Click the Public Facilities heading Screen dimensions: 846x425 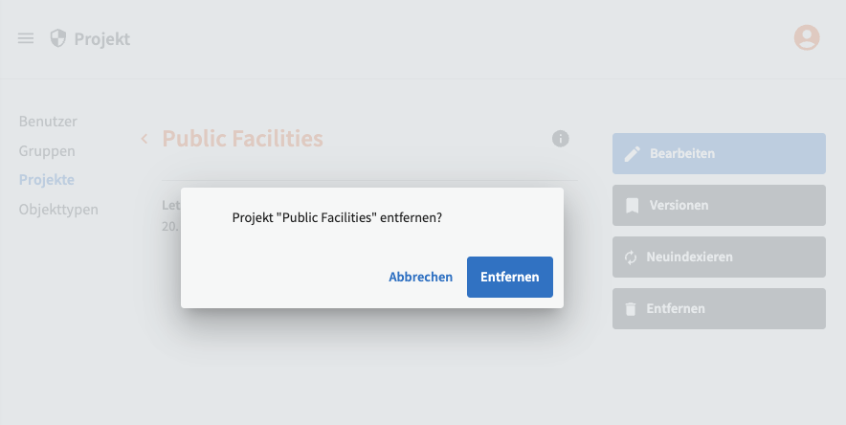(242, 139)
